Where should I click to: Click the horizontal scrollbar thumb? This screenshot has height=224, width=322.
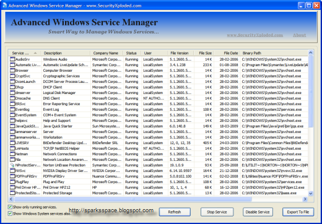[133, 199]
